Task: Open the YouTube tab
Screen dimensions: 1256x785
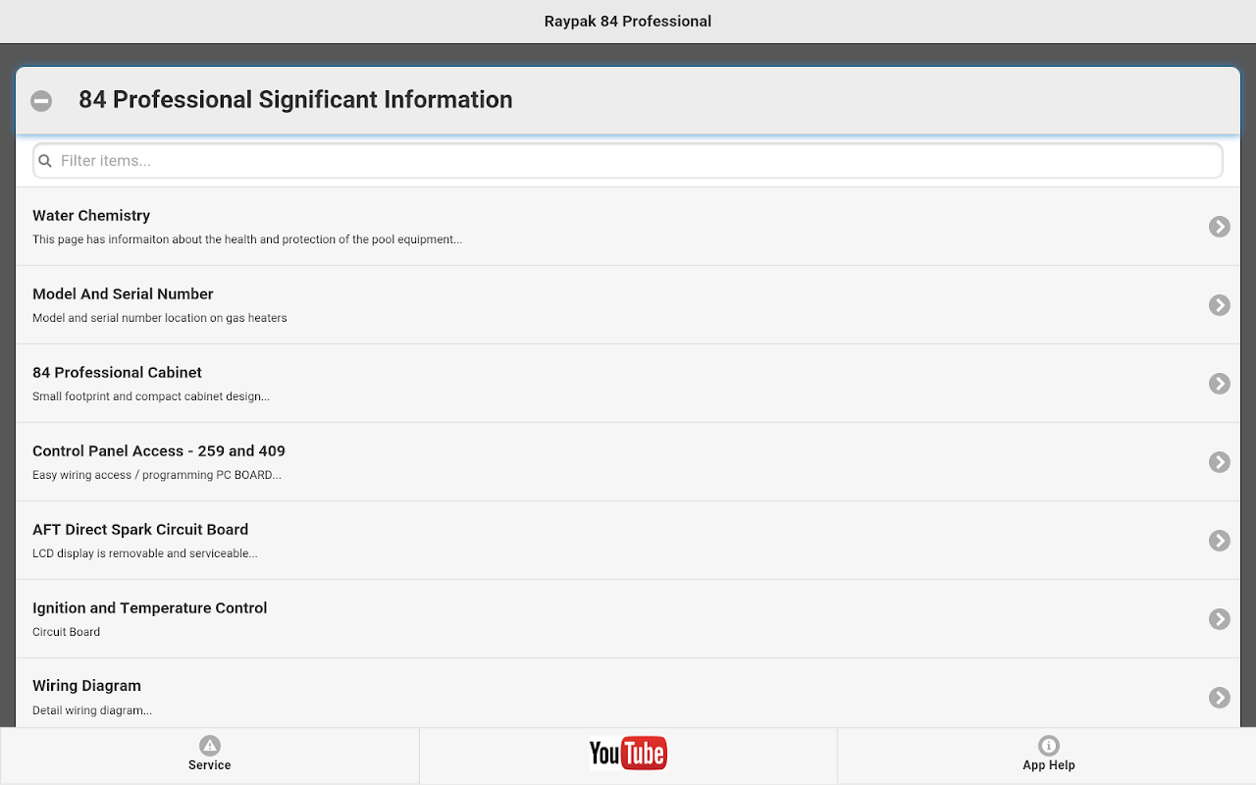Action: pyautogui.click(x=628, y=756)
